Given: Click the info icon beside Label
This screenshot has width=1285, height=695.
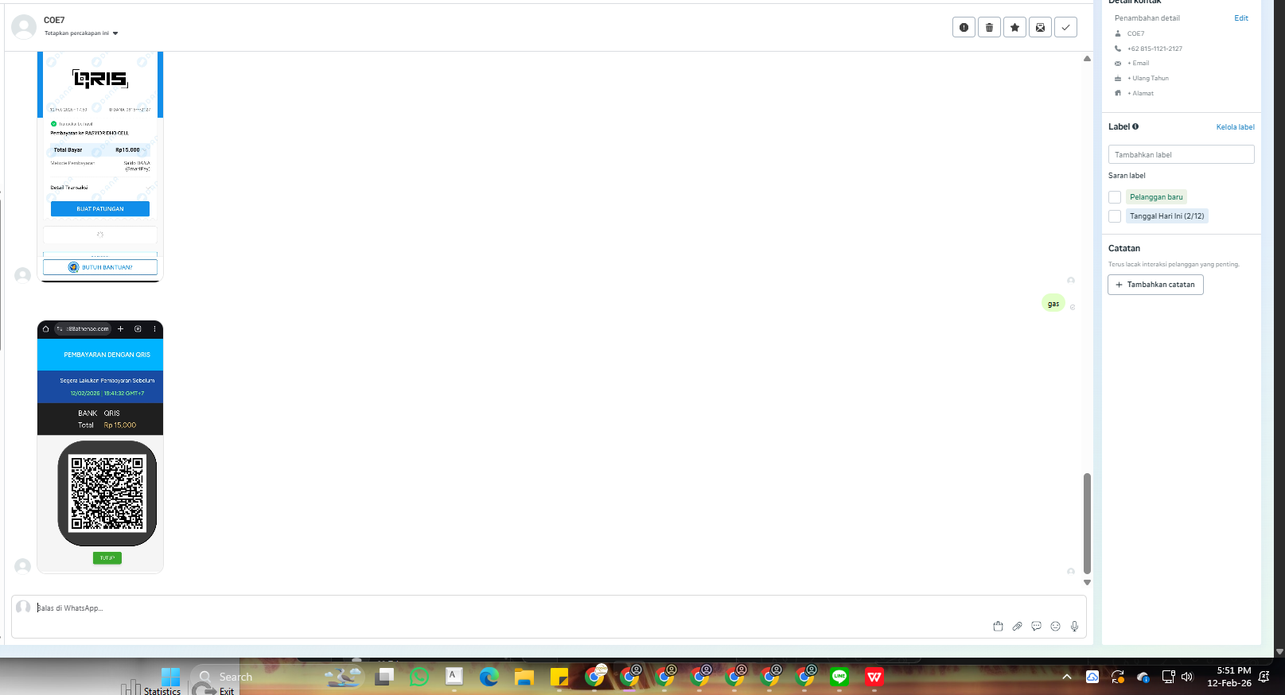Looking at the screenshot, I should [x=1135, y=126].
